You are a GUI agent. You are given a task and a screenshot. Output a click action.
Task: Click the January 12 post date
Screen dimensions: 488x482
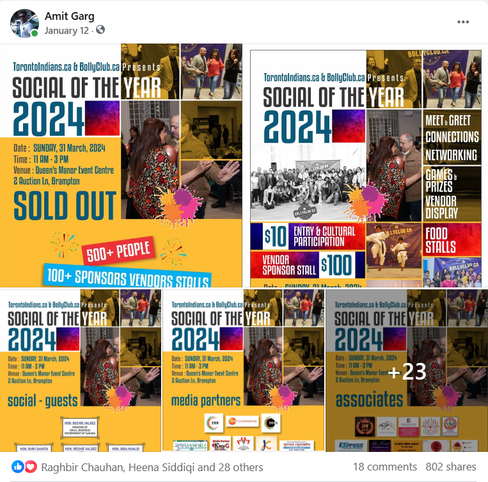coord(67,31)
